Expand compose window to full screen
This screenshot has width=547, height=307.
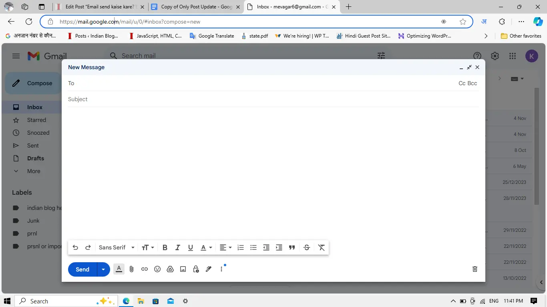pyautogui.click(x=469, y=67)
